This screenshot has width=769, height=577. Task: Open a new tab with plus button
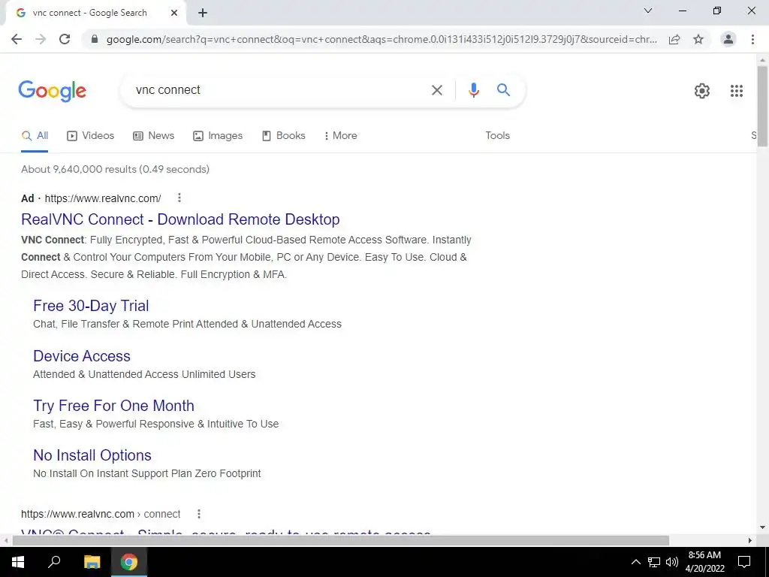click(203, 14)
